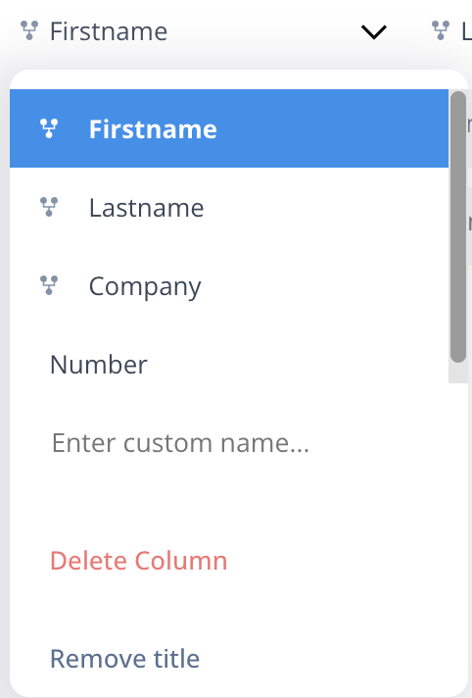Select the highlighted Firstname option
This screenshot has width=472, height=698.
point(229,128)
